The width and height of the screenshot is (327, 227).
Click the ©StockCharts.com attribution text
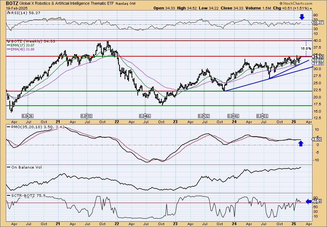(x=296, y=3)
